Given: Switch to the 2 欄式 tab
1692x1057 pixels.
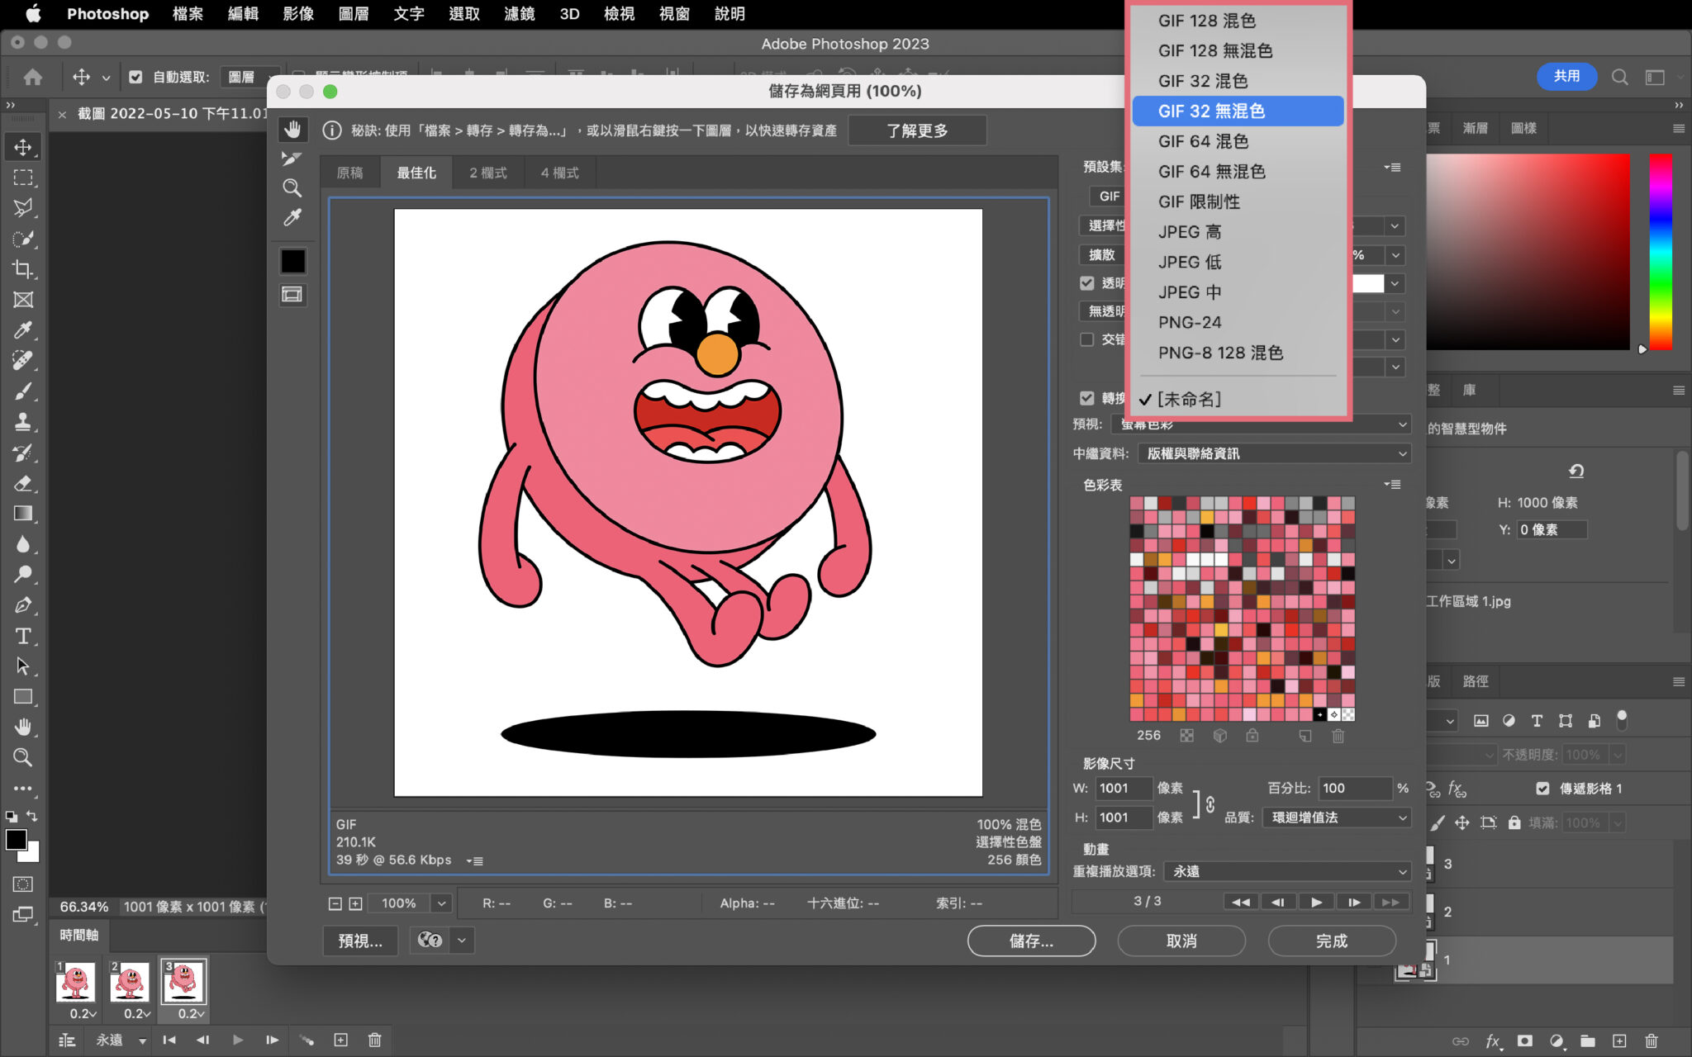Looking at the screenshot, I should pos(488,172).
